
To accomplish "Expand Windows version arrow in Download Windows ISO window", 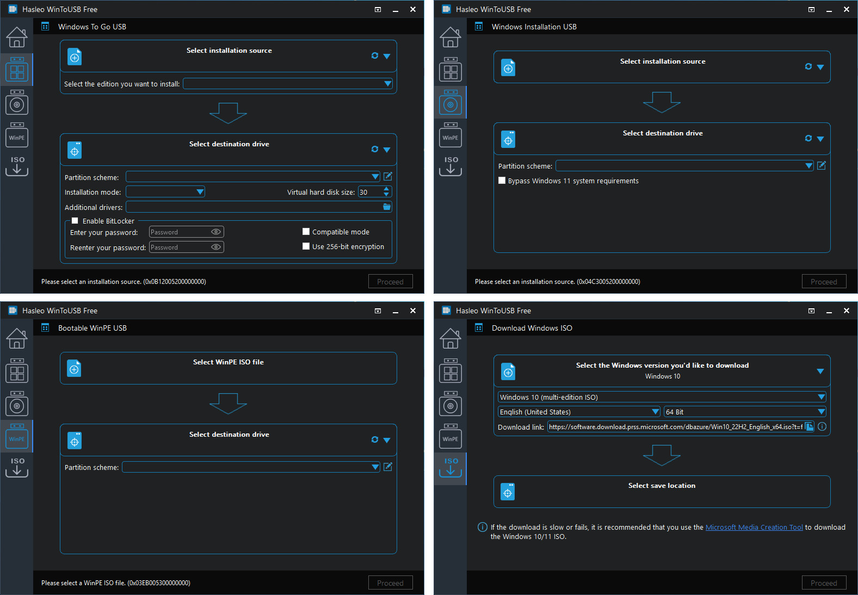I will [820, 371].
